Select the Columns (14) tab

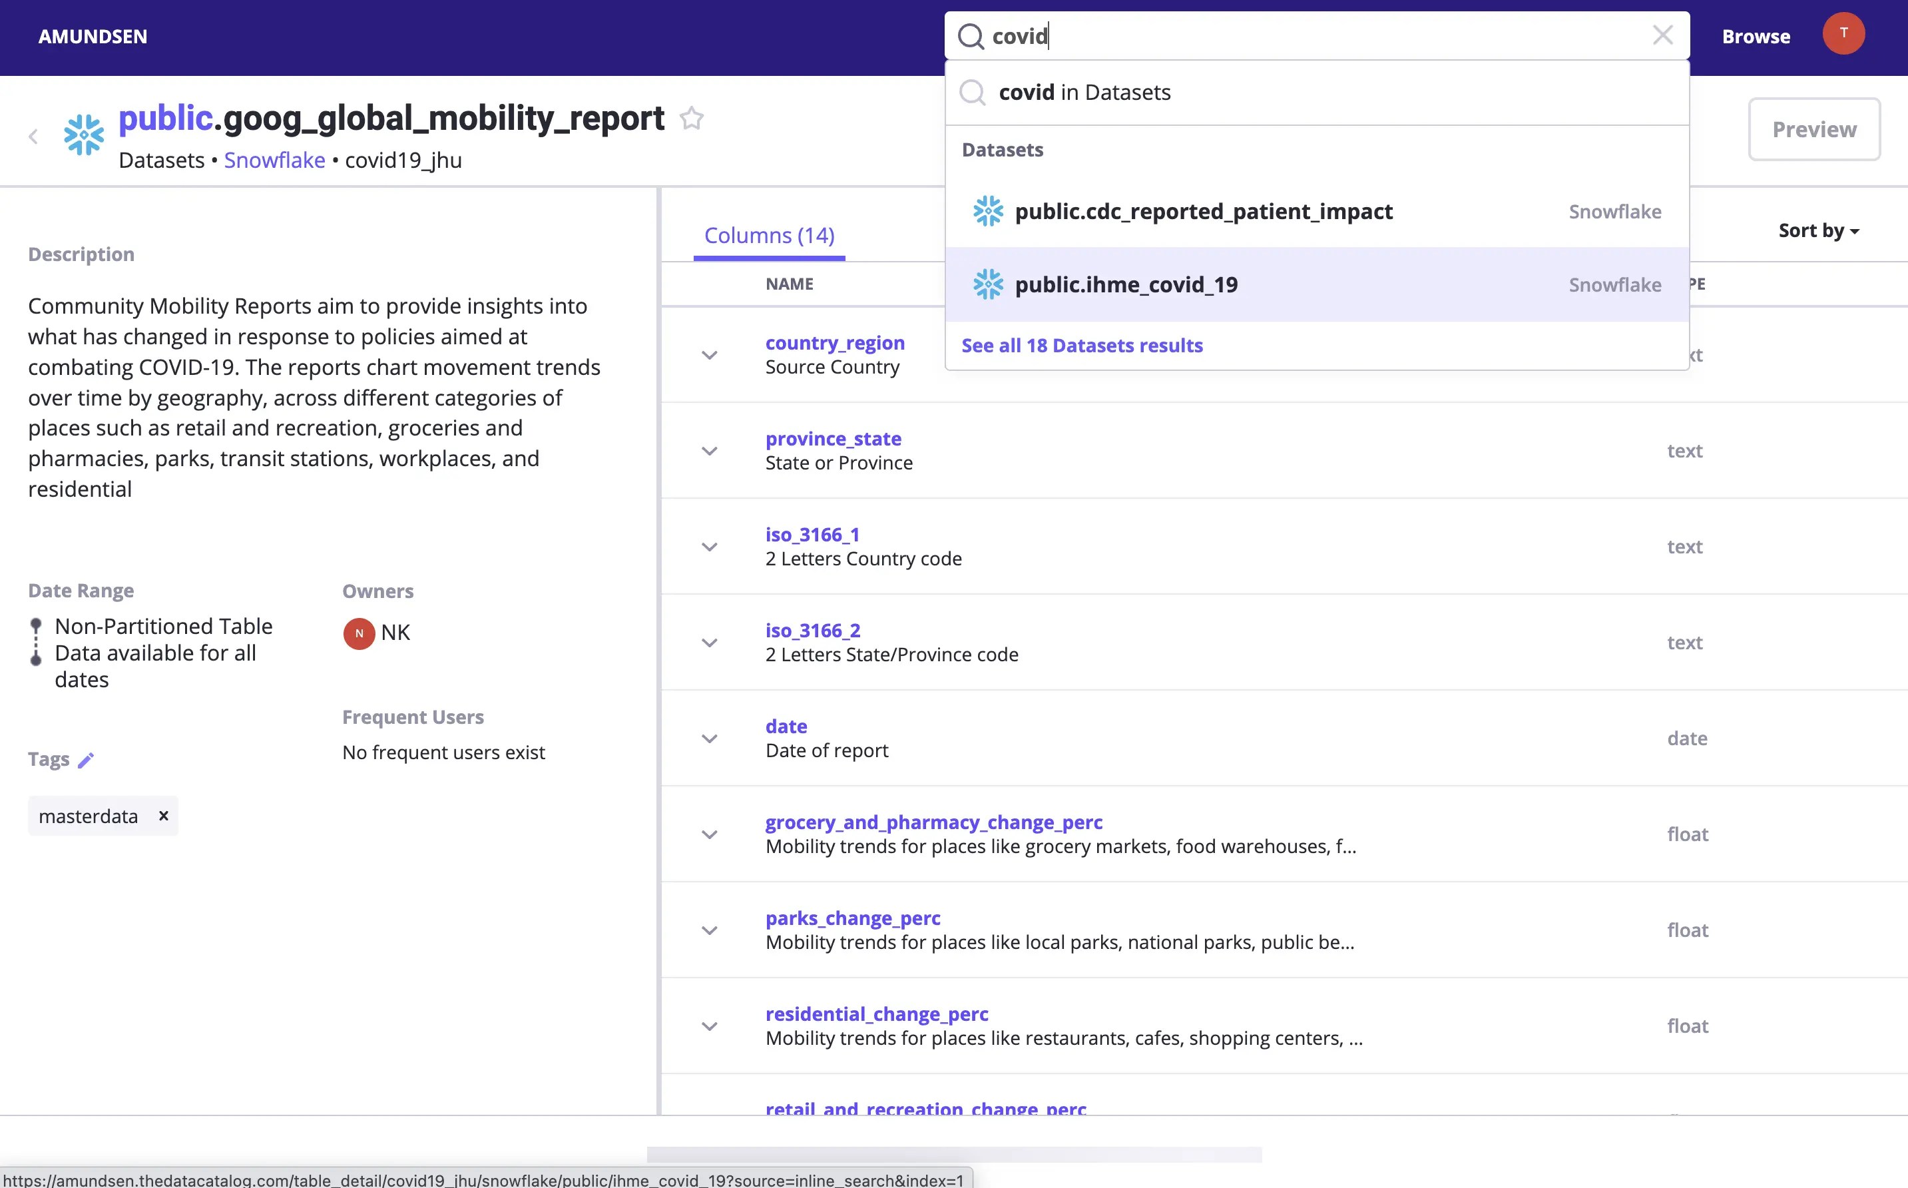(769, 235)
